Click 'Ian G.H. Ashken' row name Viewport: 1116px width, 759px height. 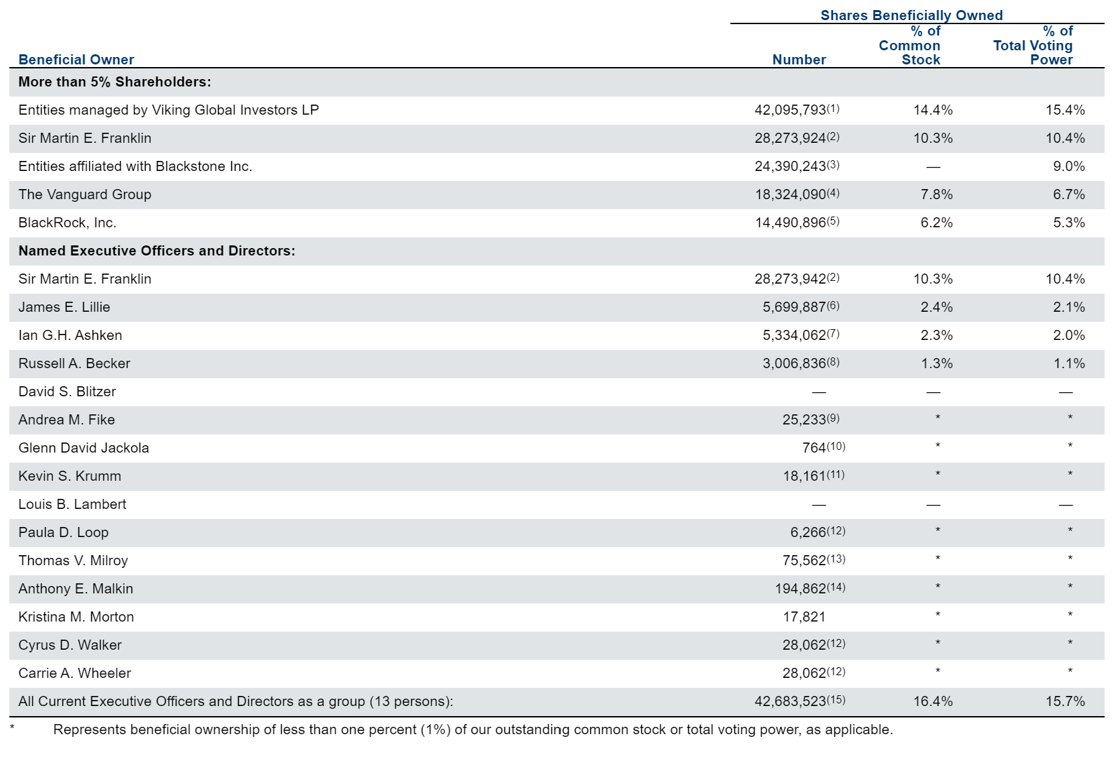pyautogui.click(x=70, y=335)
